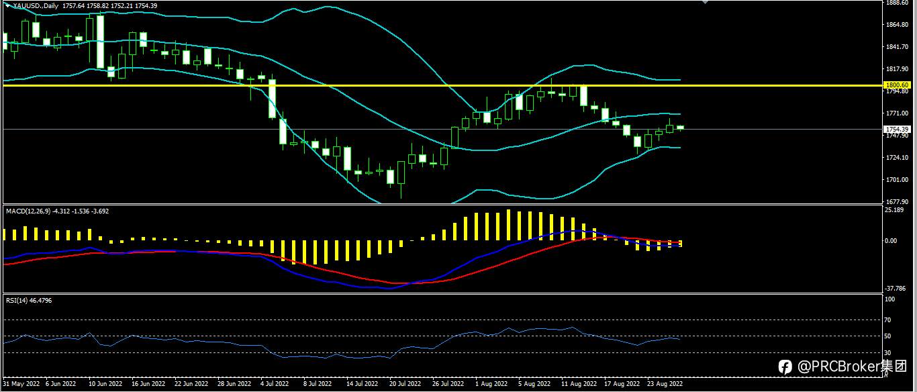This screenshot has width=917, height=392.
Task: Click the chart shift marker at top edge
Action: click(705, 3)
